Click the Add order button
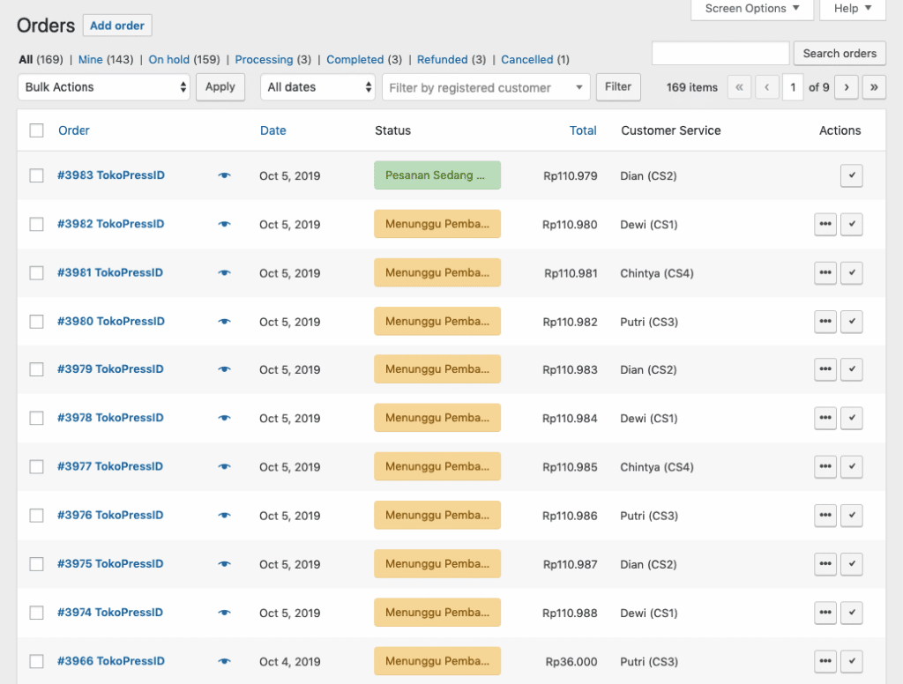This screenshot has width=903, height=684. click(117, 26)
